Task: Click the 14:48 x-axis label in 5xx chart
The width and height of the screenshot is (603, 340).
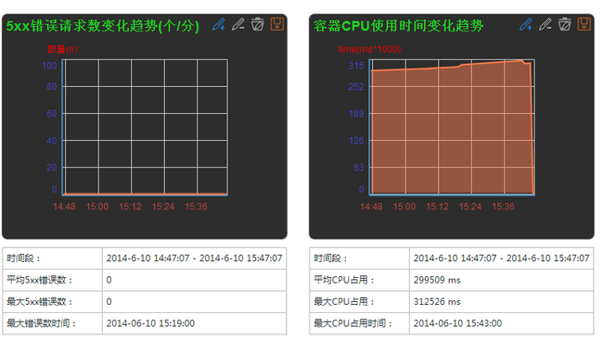Action: click(x=64, y=207)
